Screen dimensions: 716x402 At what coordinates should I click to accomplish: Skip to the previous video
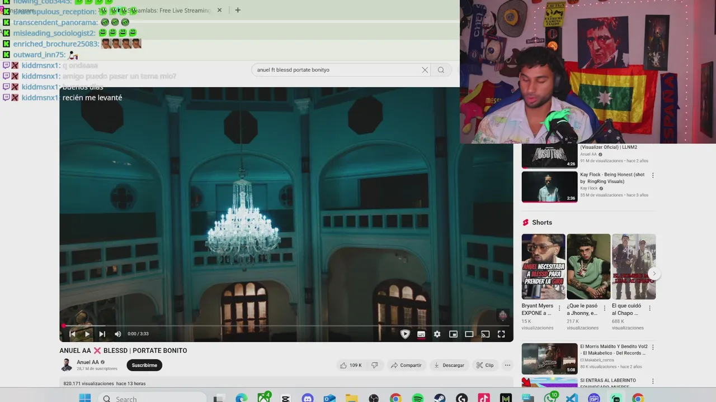(x=72, y=334)
